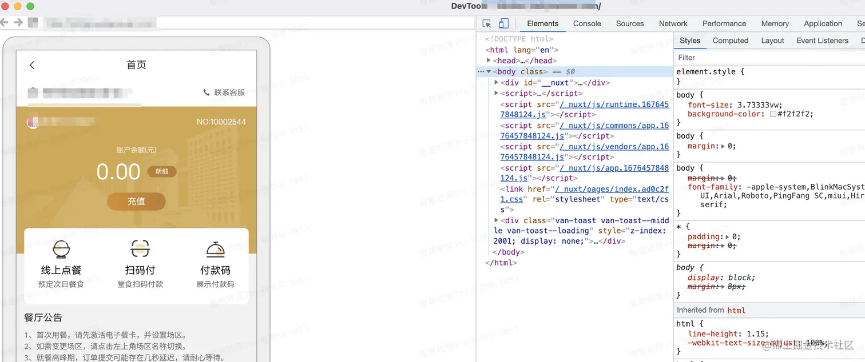Click the inspect element picker icon
The image size is (865, 362).
[x=487, y=23]
